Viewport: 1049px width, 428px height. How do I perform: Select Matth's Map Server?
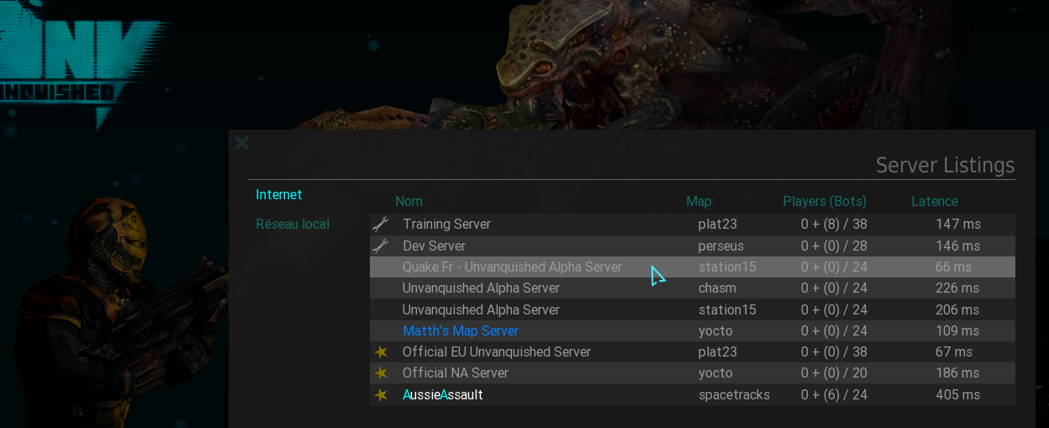pyautogui.click(x=693, y=330)
